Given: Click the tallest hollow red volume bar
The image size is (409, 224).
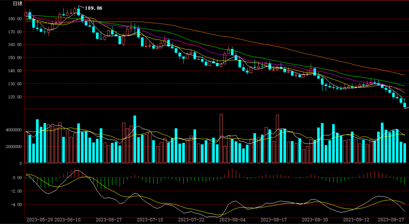Looking at the screenshot, I should click(221, 138).
